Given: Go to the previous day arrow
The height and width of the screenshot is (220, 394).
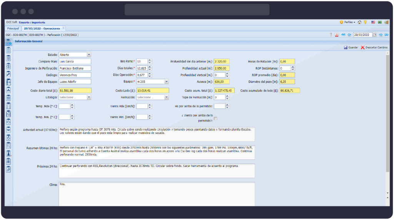Looking at the screenshot, I should 349,35.
